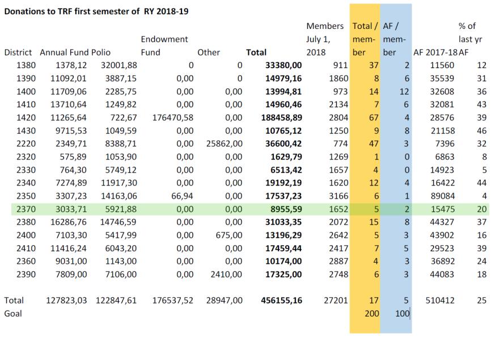Select highlighted total '8955,59'

point(286,209)
